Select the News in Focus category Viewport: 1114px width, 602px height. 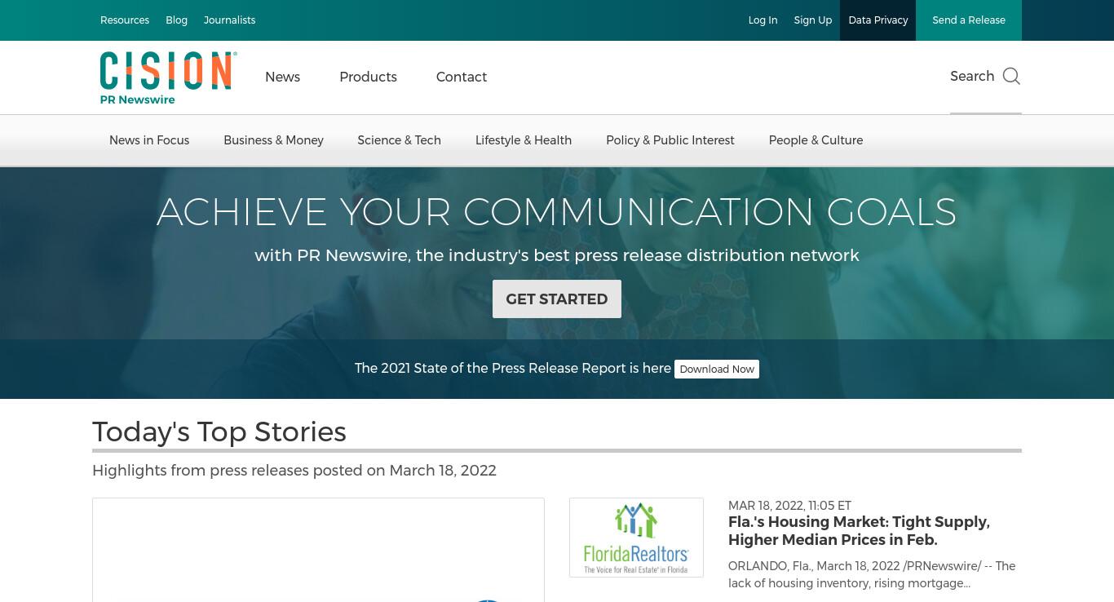[x=149, y=140]
